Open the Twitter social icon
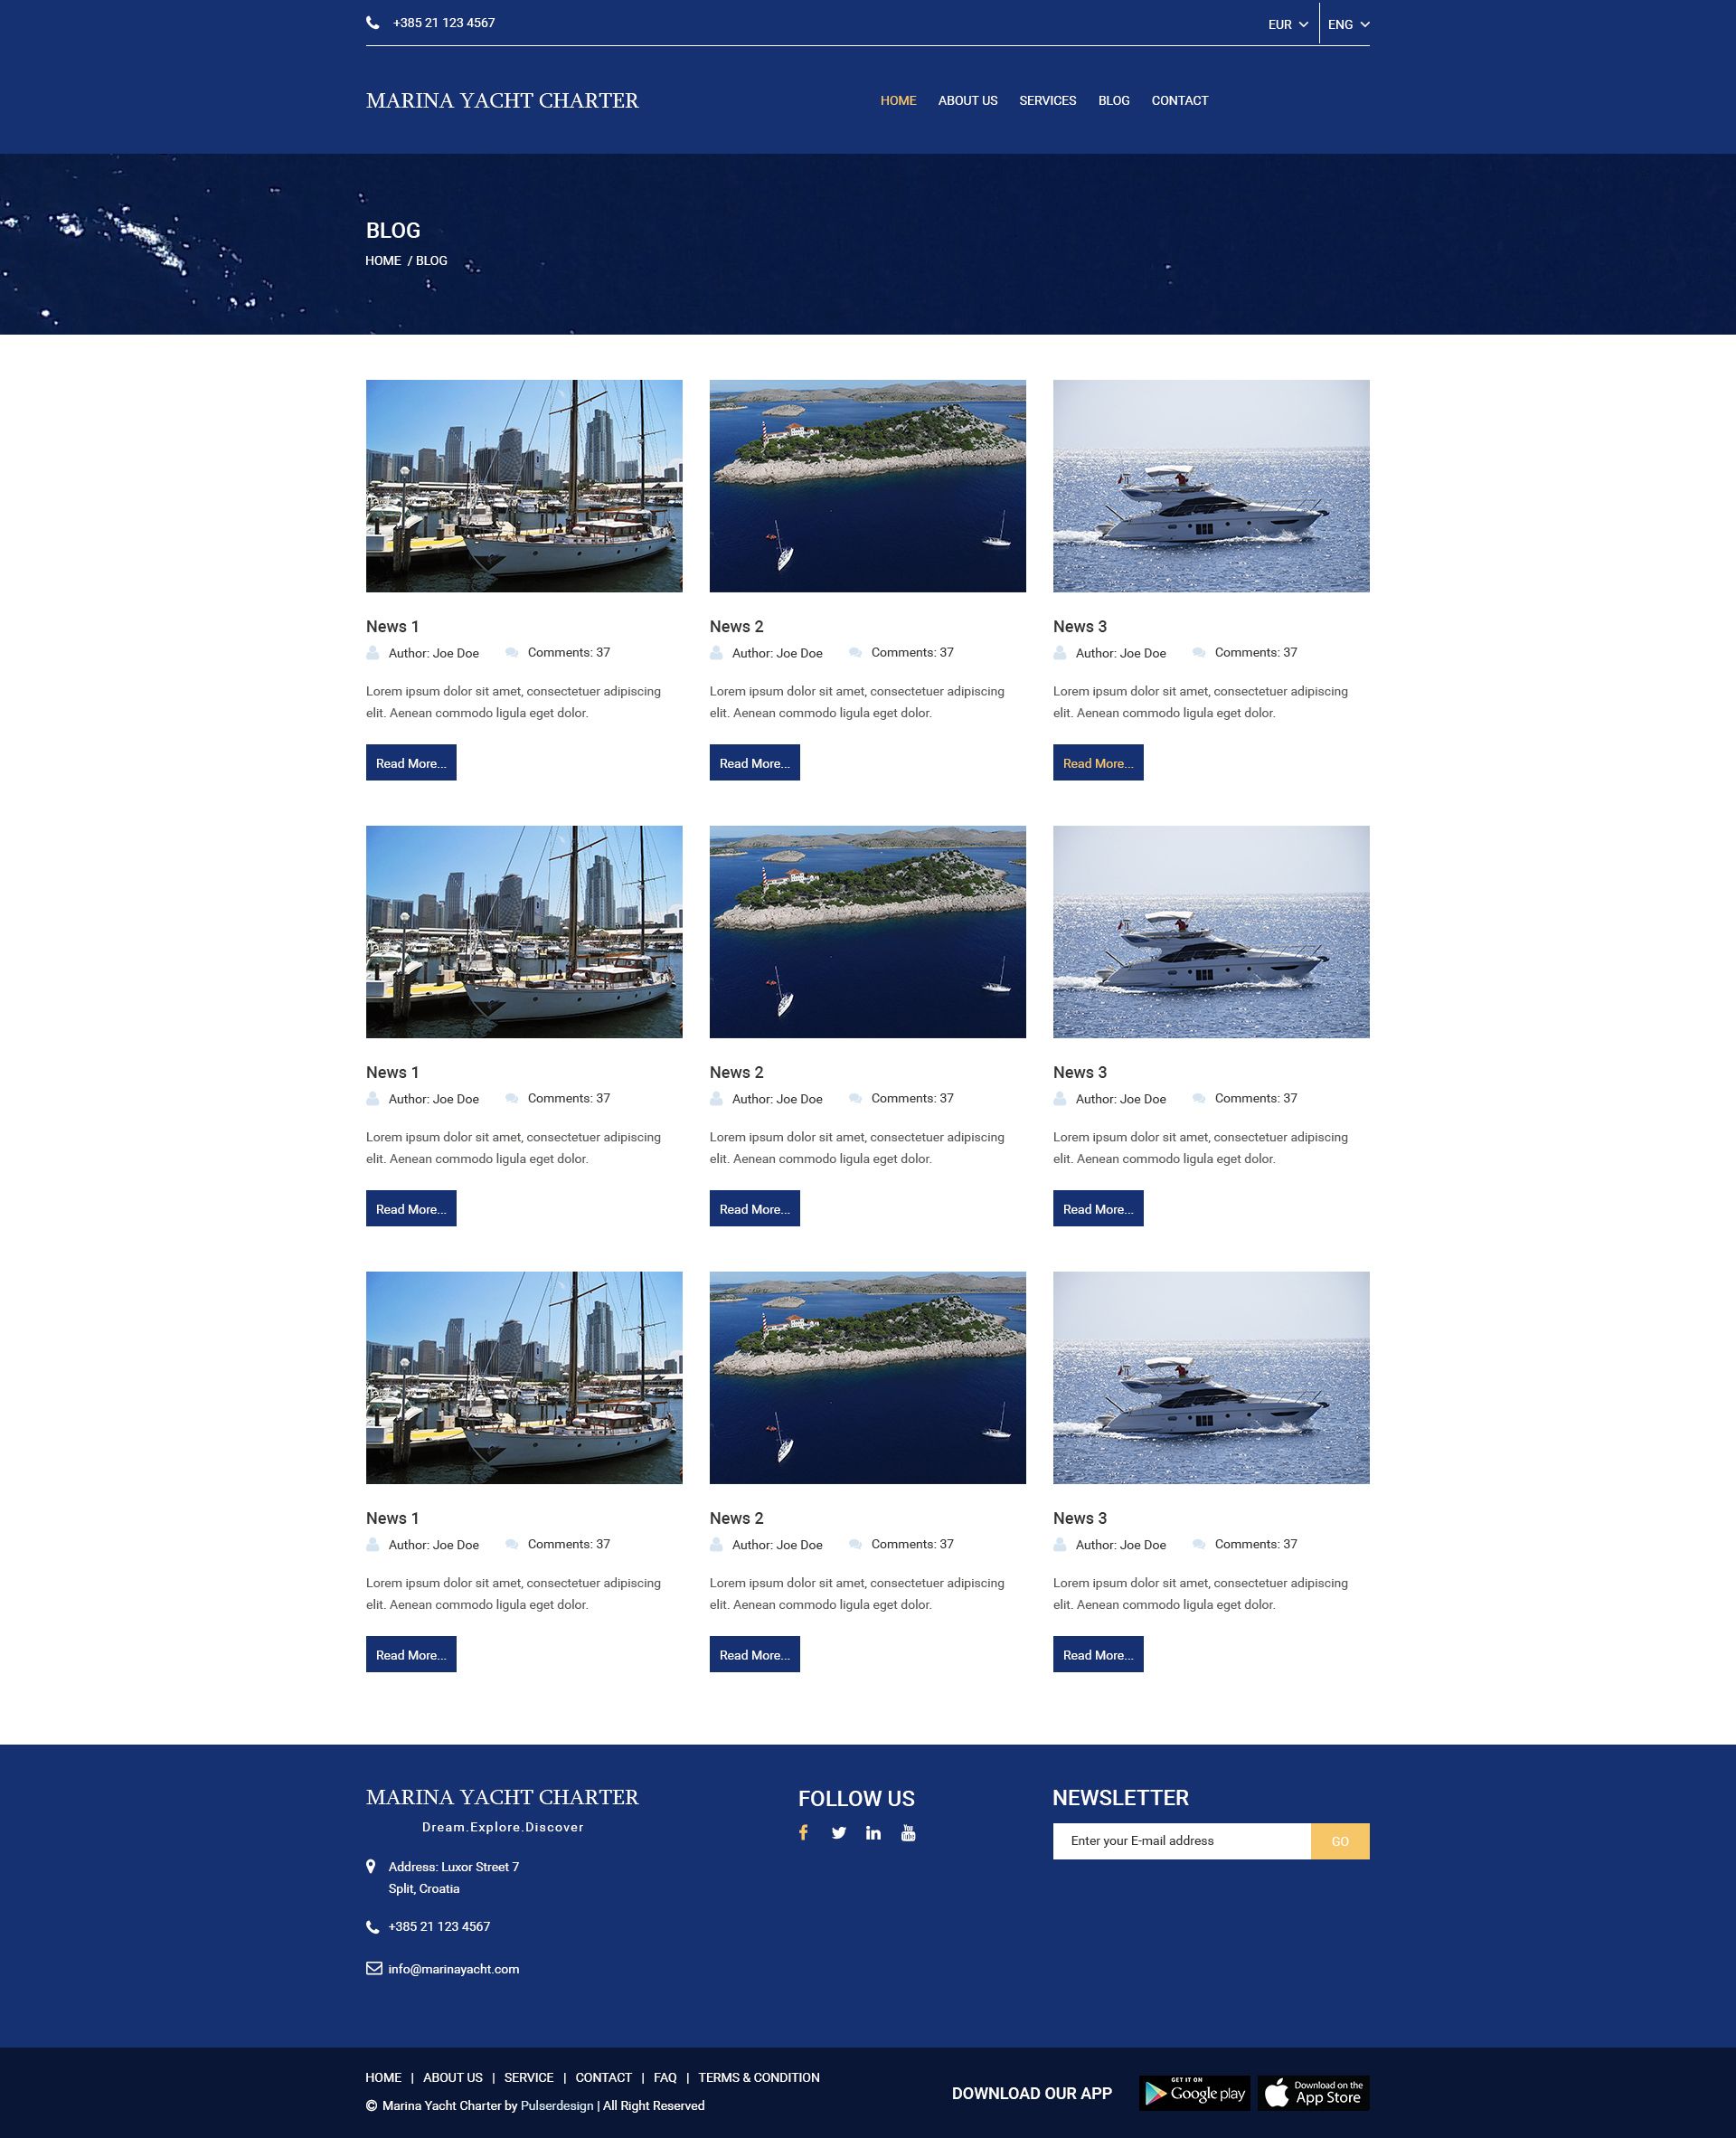1736x2138 pixels. pos(838,1832)
